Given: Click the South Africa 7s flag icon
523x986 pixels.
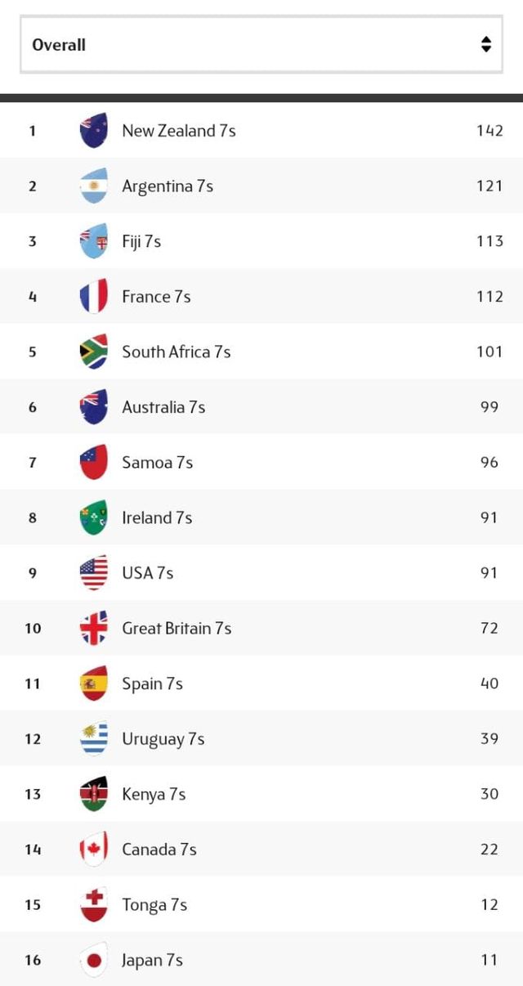Looking at the screenshot, I should (94, 352).
